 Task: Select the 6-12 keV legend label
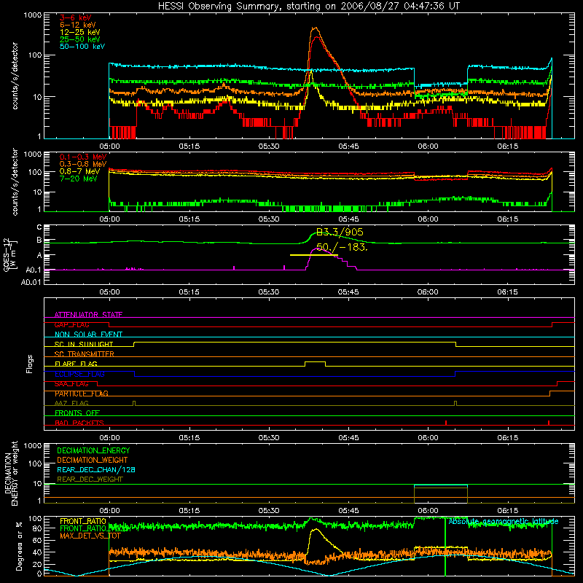[78, 25]
